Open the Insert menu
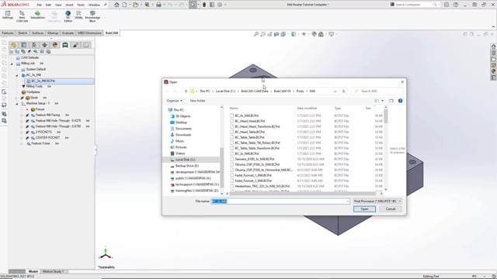The image size is (497, 279). [69, 5]
